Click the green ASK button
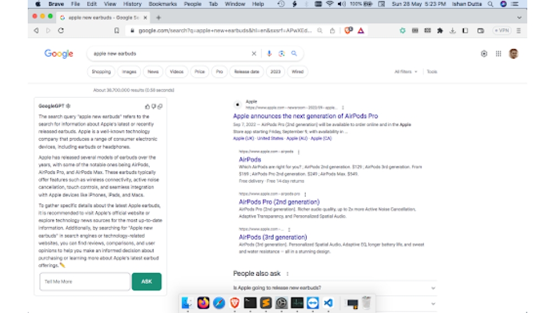 coord(147,281)
